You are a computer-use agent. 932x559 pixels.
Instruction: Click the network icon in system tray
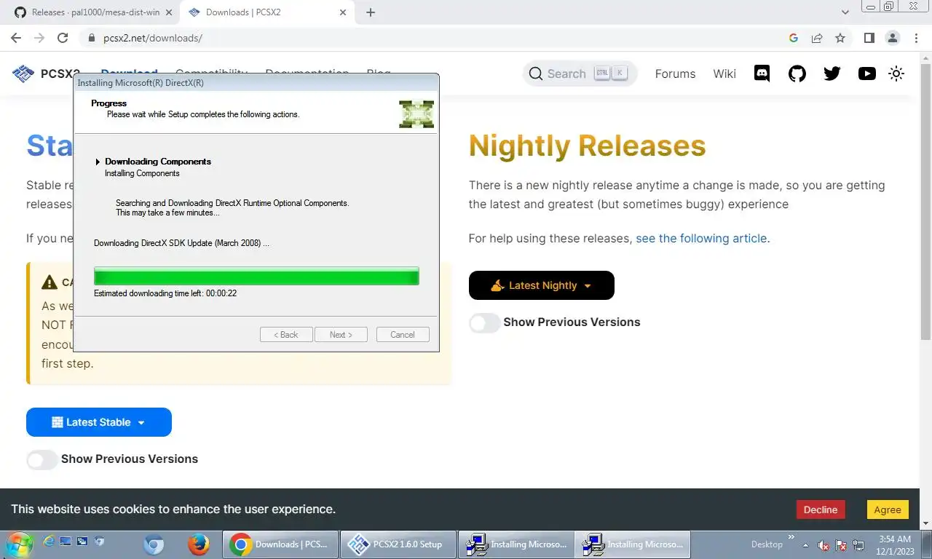click(858, 545)
